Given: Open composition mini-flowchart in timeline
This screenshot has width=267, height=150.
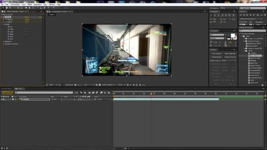Looking at the screenshot, I should 76,92.
